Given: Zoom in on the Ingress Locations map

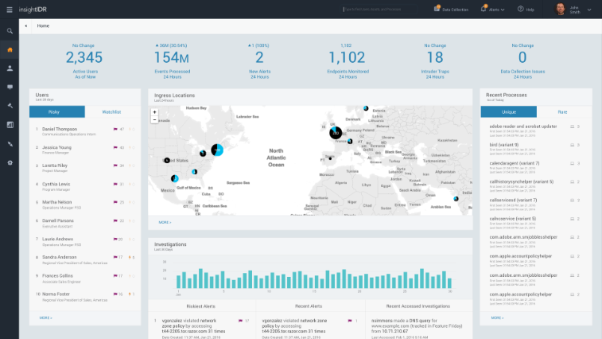Looking at the screenshot, I should (154, 113).
